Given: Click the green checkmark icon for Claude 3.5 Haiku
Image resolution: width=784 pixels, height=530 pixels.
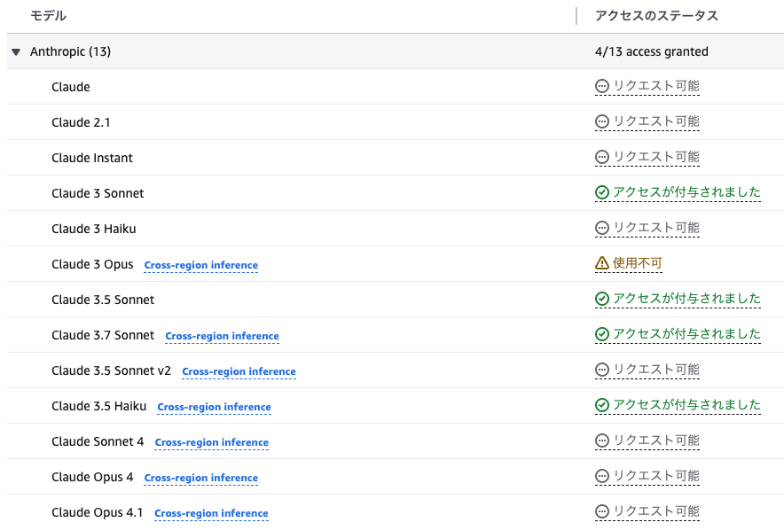Looking at the screenshot, I should [602, 406].
